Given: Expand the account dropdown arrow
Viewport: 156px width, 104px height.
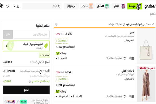Looking at the screenshot, I should 15,6.
